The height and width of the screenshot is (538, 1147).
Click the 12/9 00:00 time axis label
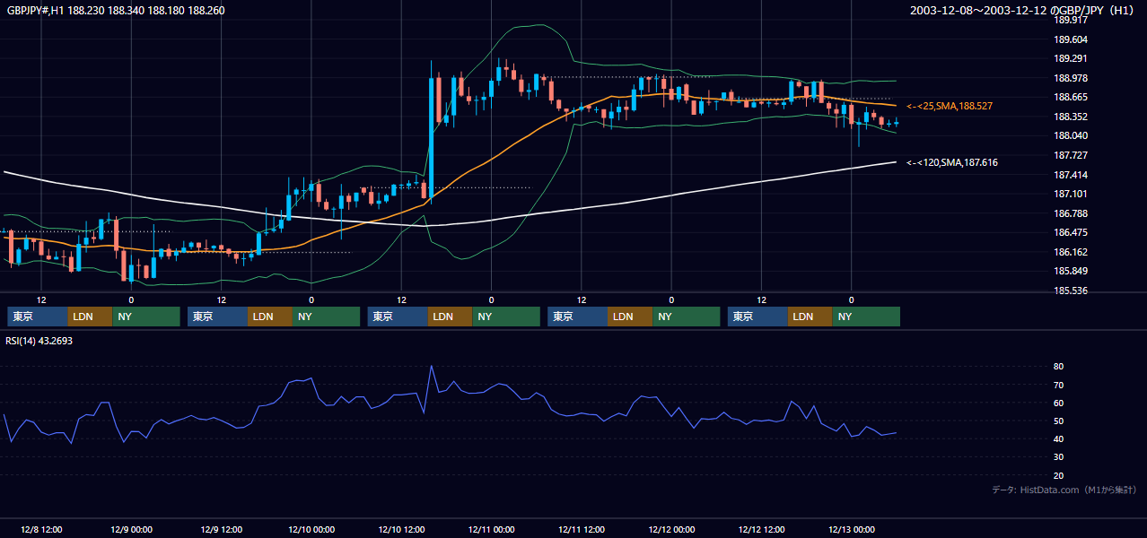[132, 529]
